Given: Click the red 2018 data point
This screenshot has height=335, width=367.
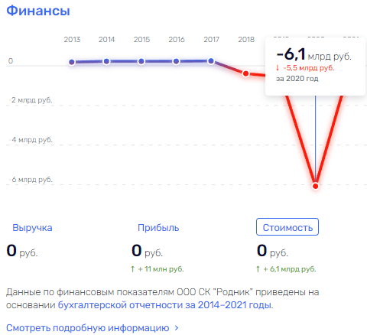Looking at the screenshot, I should 245,73.
